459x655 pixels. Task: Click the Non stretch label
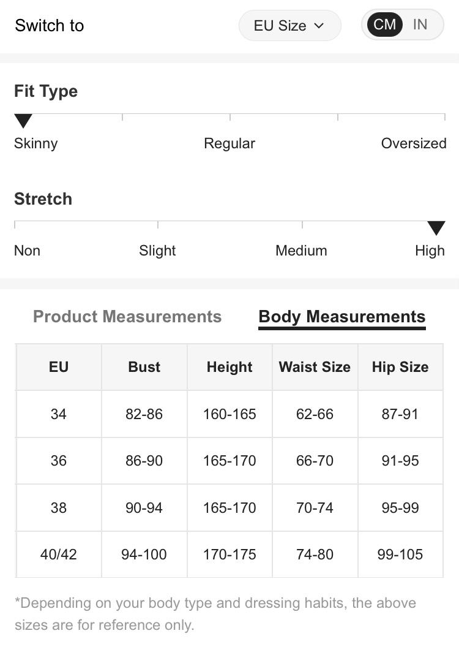tap(27, 251)
